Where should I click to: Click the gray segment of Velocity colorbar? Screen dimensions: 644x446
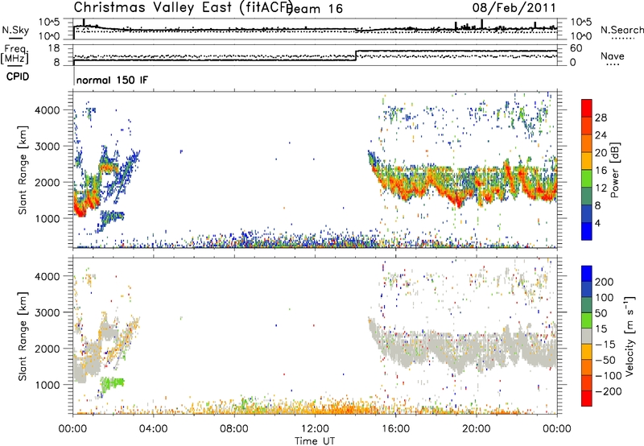(x=587, y=336)
